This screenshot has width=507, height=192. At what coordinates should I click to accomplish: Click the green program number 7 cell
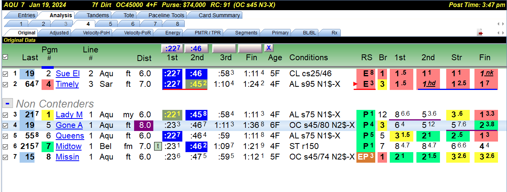pos(48,146)
